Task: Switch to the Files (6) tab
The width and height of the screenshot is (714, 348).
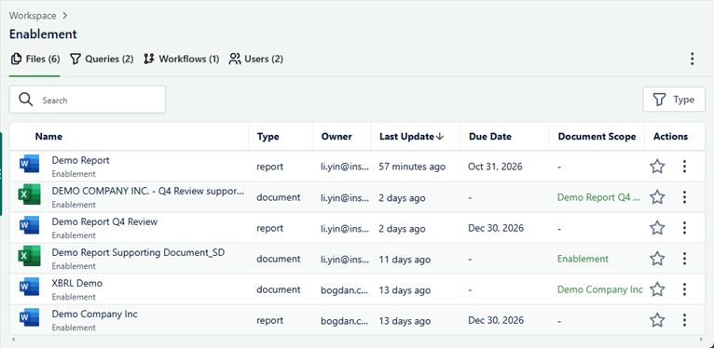Action: point(35,59)
